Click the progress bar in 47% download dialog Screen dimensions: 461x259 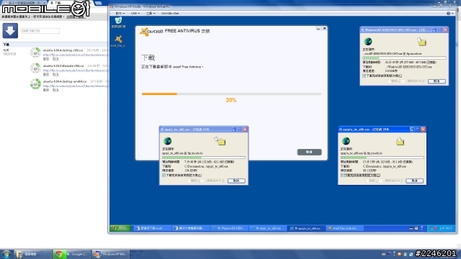pyautogui.click(x=204, y=158)
